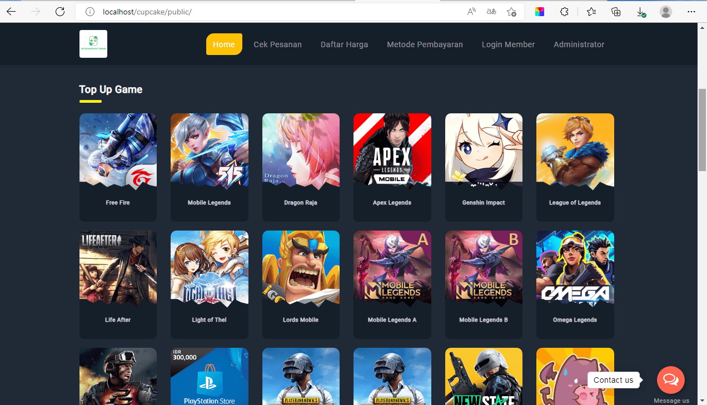The image size is (707, 405).
Task: Open the Mobile Legends A card
Action: point(392,284)
